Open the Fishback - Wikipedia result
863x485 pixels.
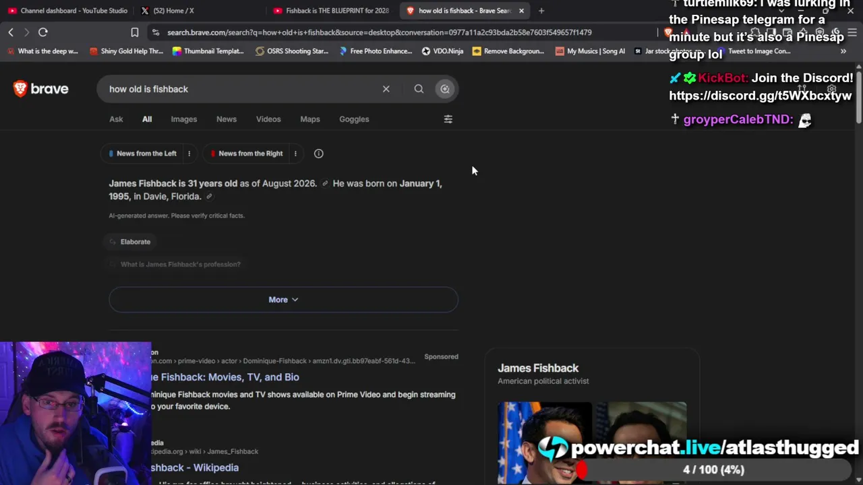pyautogui.click(x=195, y=467)
